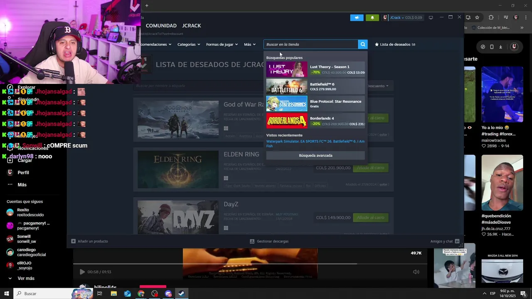Click the Gestionar descargas icon
This screenshot has height=299, width=532.
tap(252, 241)
